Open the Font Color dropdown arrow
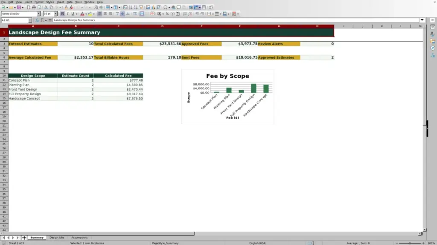 pyautogui.click(x=86, y=14)
